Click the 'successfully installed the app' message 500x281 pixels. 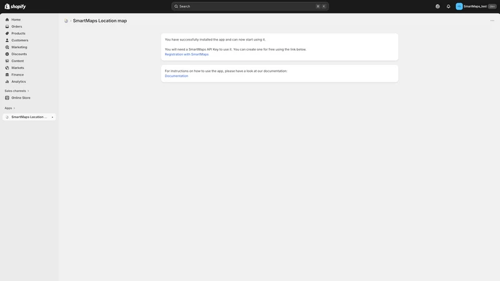click(x=215, y=39)
